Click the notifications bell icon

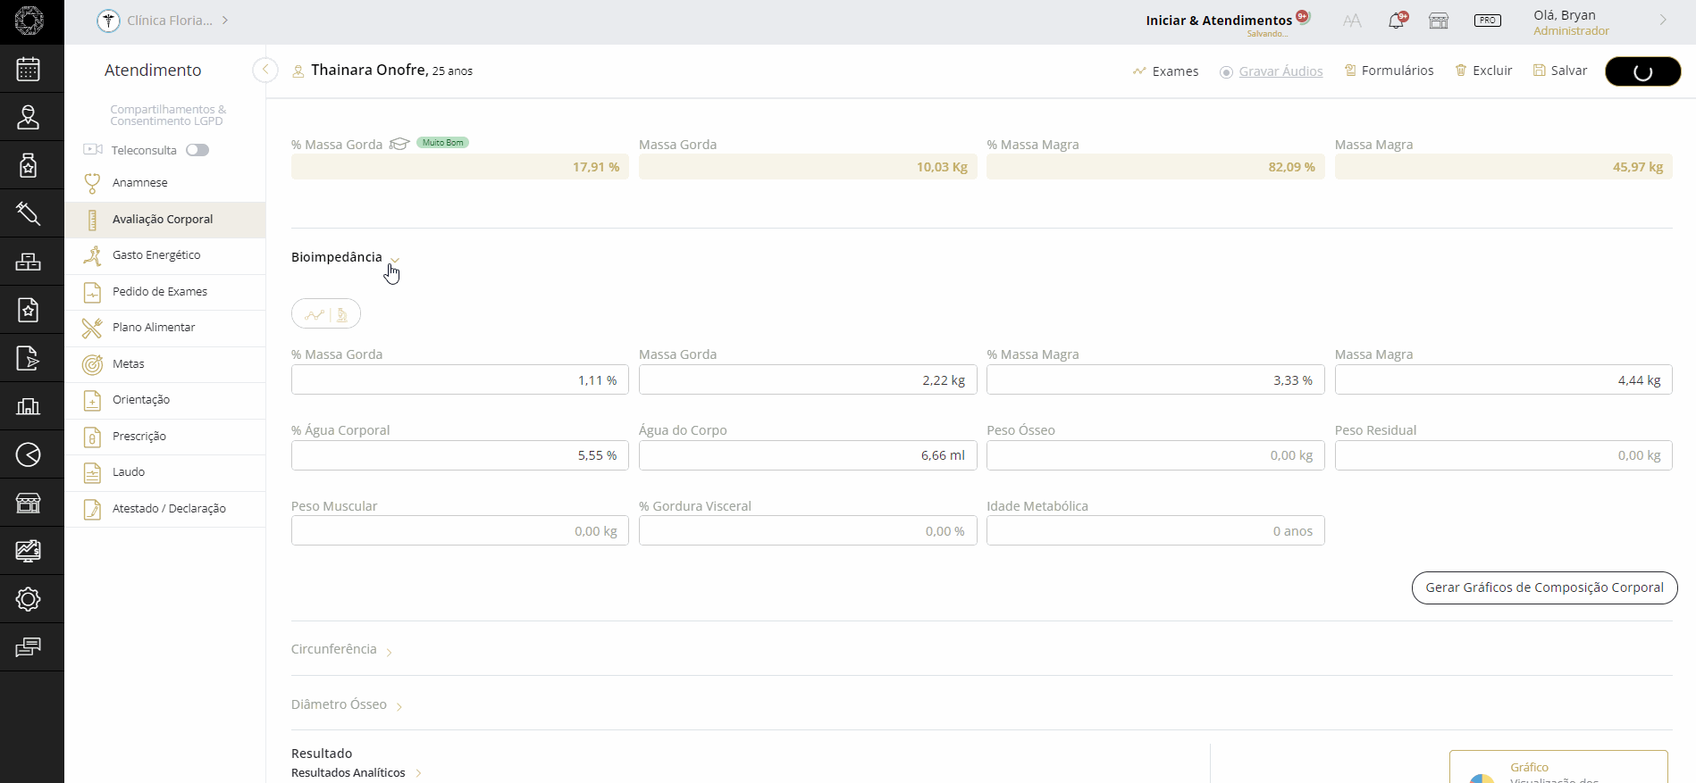pos(1396,21)
